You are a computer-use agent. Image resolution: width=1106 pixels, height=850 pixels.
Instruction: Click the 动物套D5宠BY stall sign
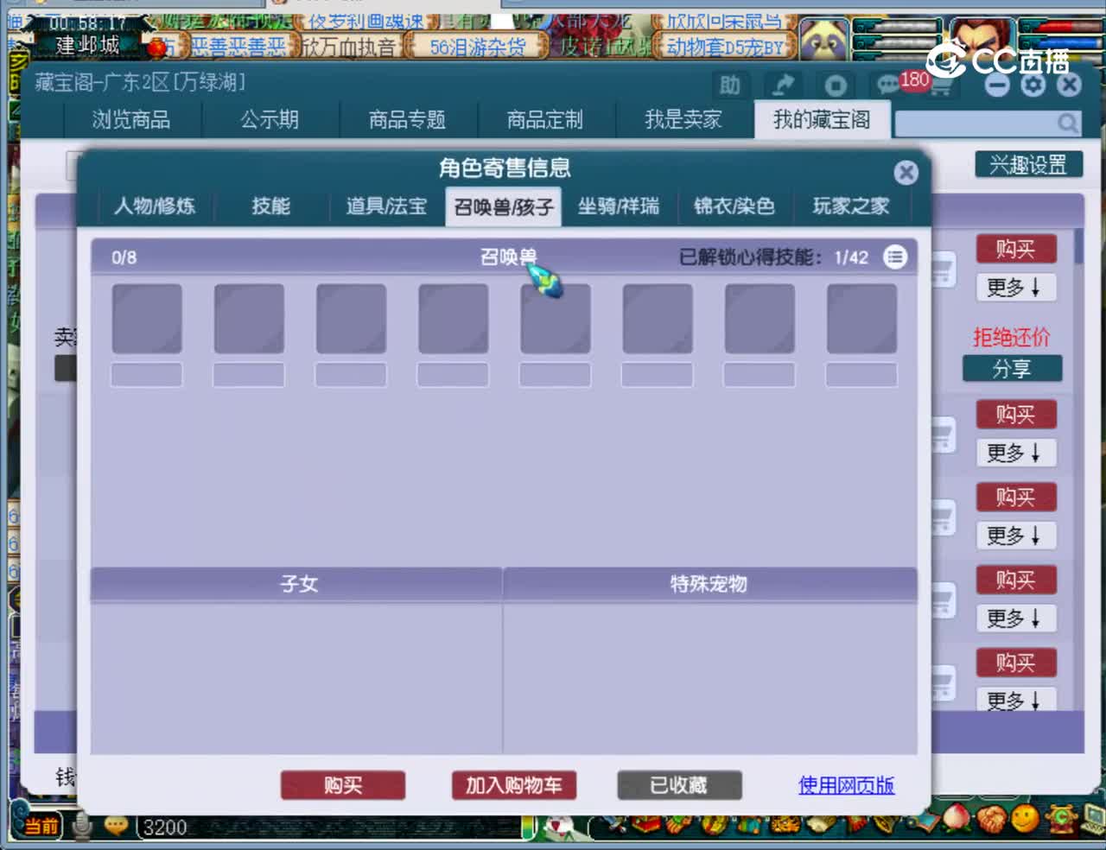pyautogui.click(x=724, y=47)
